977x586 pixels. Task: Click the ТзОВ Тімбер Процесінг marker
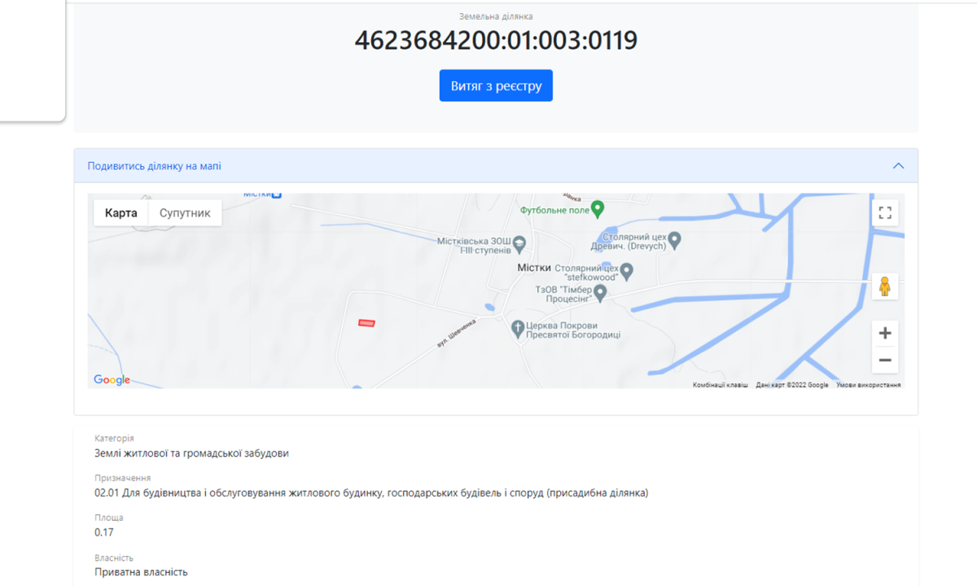(x=600, y=292)
